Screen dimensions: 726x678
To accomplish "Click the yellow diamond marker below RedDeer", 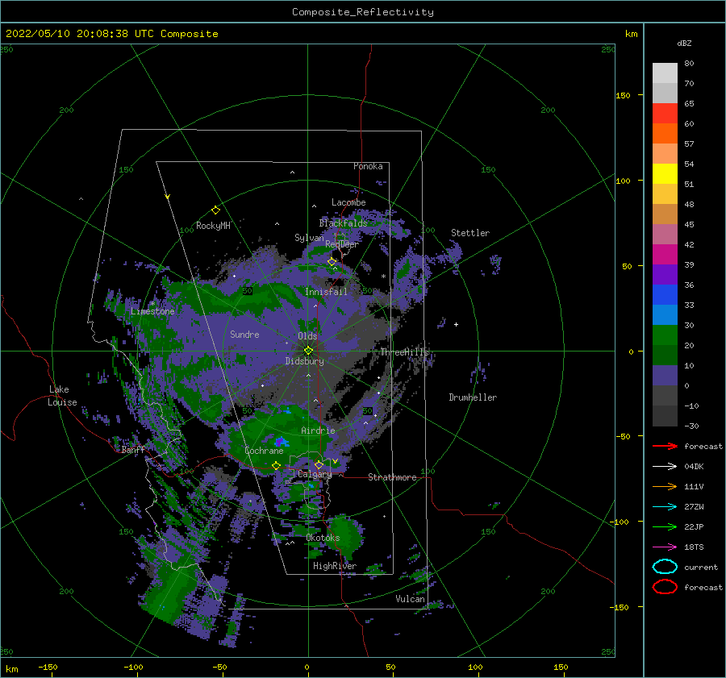I will click(332, 262).
